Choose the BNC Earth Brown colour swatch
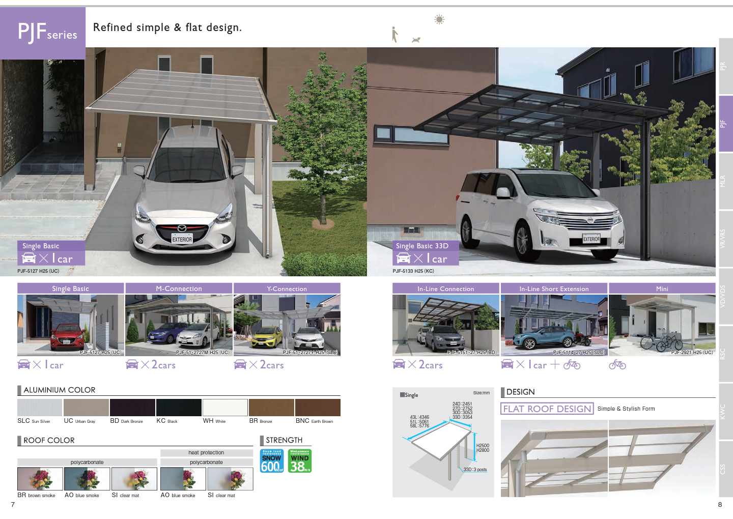The image size is (733, 519). (x=318, y=408)
